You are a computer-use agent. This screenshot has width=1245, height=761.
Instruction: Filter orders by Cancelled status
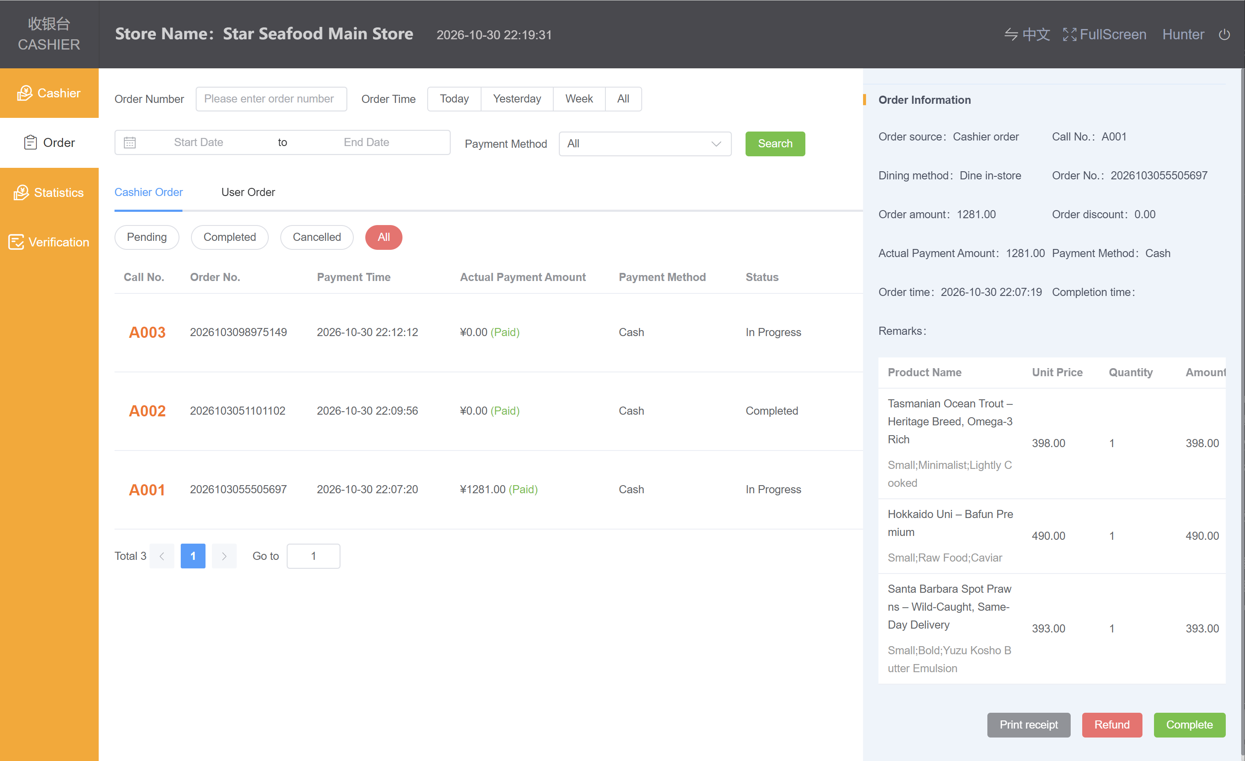[317, 237]
